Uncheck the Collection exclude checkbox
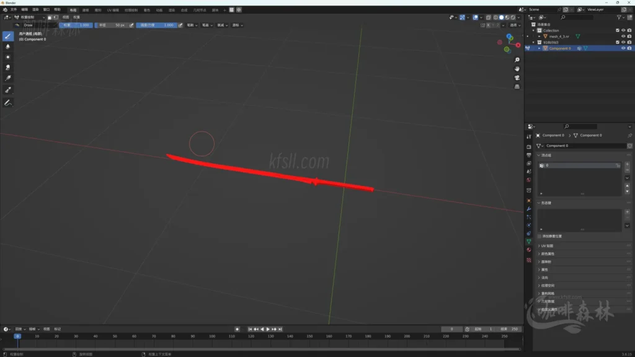This screenshot has height=357, width=635. (617, 30)
